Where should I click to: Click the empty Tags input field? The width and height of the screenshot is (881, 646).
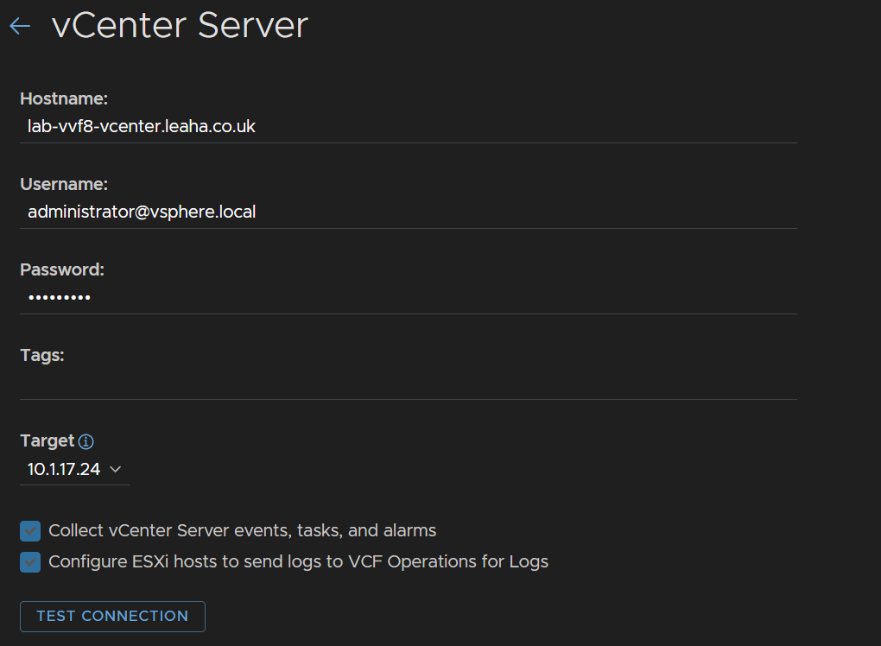coord(409,383)
